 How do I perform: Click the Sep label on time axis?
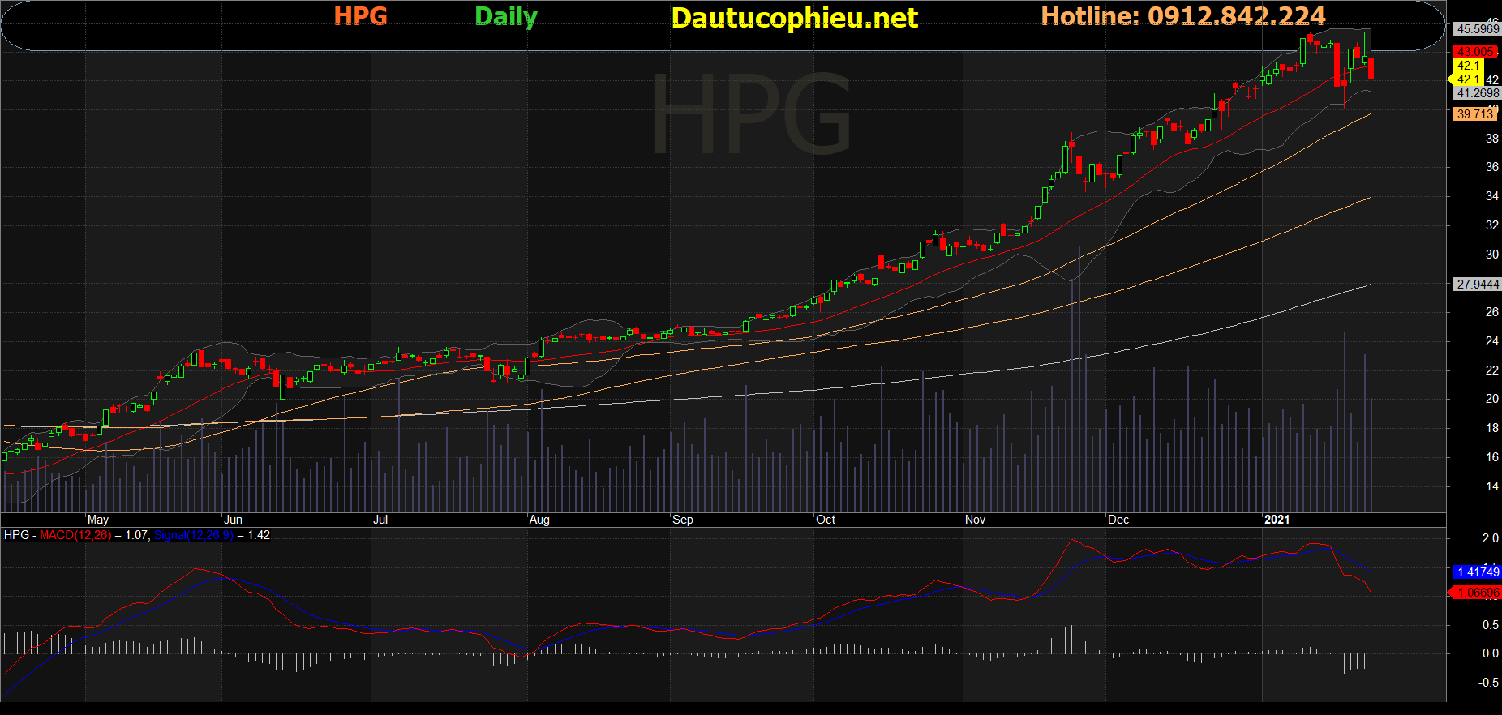coord(683,520)
